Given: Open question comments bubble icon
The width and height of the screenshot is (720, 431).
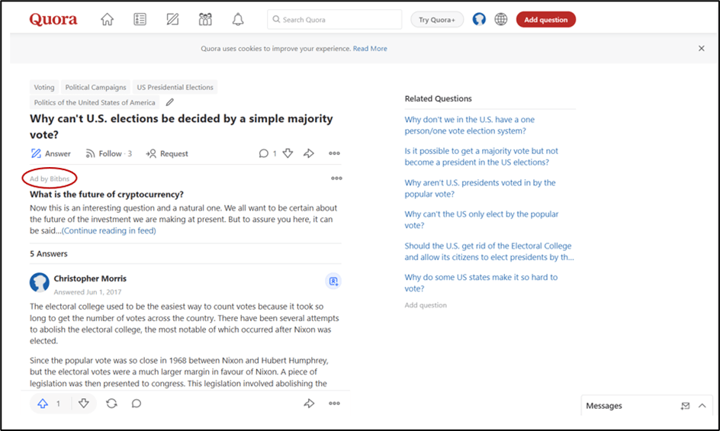Looking at the screenshot, I should [264, 153].
